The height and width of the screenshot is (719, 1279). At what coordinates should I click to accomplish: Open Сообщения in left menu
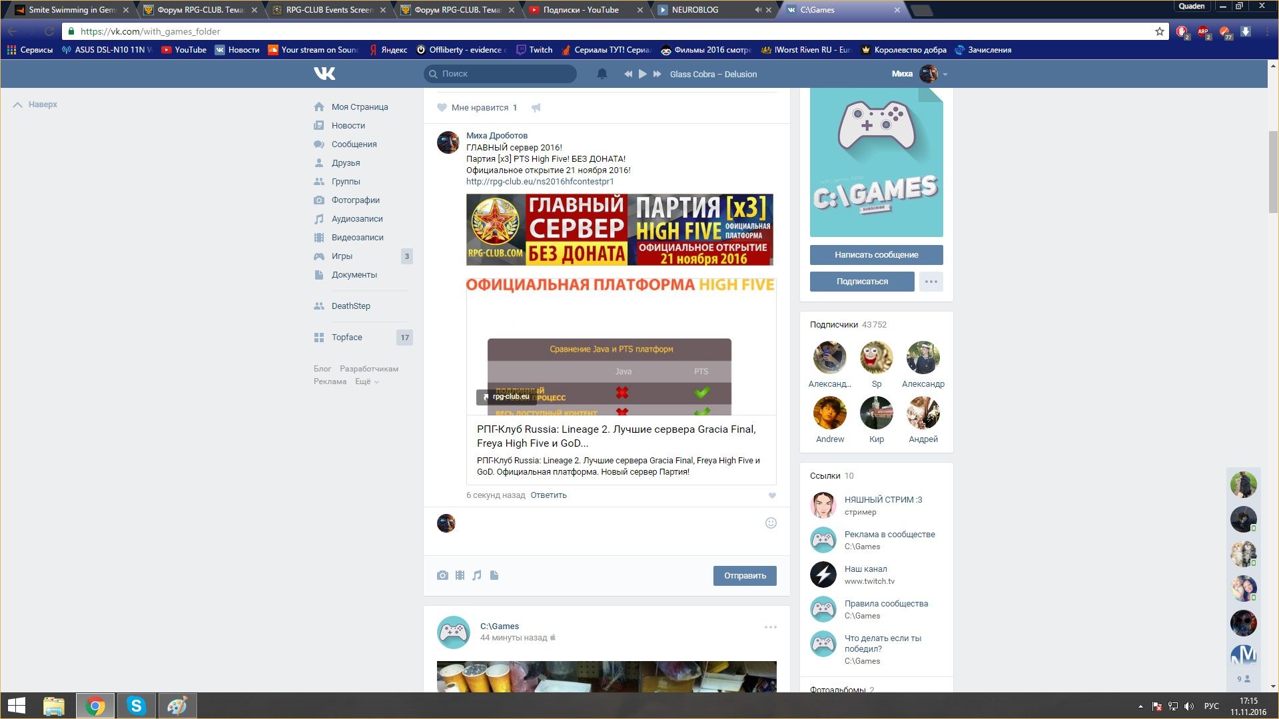click(x=354, y=144)
